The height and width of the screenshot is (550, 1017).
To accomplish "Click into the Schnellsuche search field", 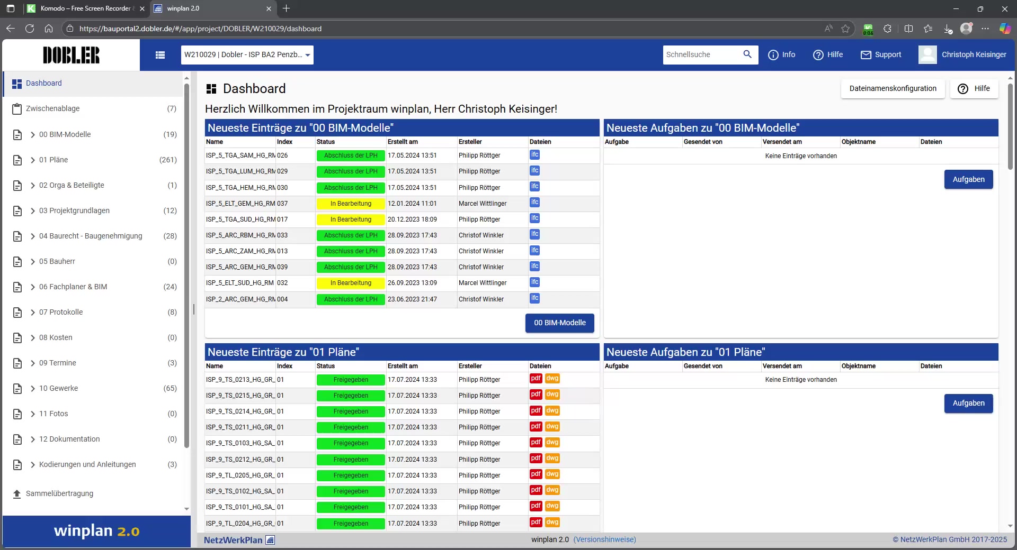I will pyautogui.click(x=702, y=55).
